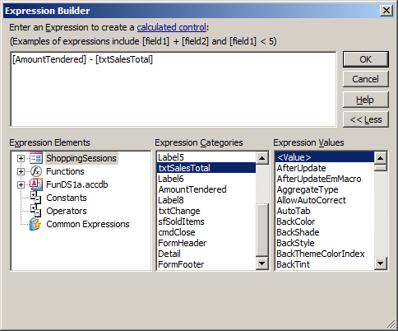The width and height of the screenshot is (398, 331).
Task: Click the ShoppingSessions form icon
Action: click(x=36, y=158)
